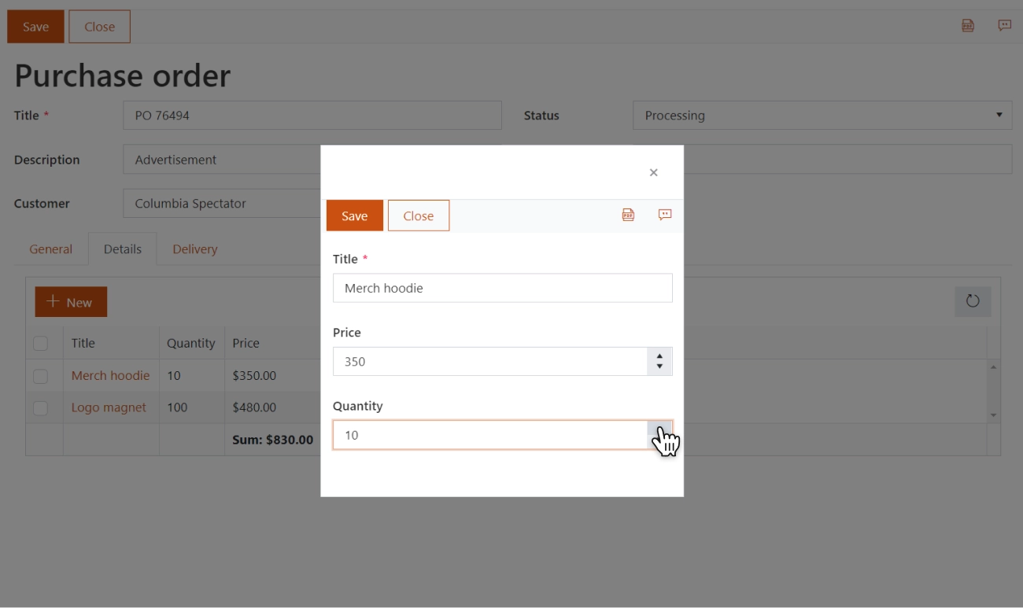Expand the Status dropdown showing Processing
This screenshot has height=608, width=1023.
coord(822,116)
